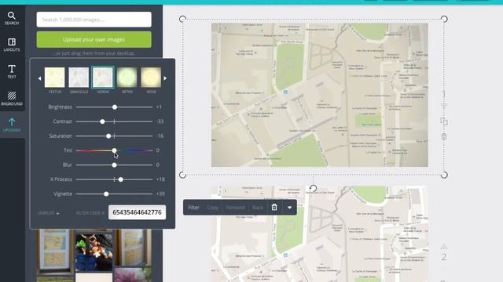
Task: Click the bottom-left selection corner handle
Action: [x=182, y=175]
